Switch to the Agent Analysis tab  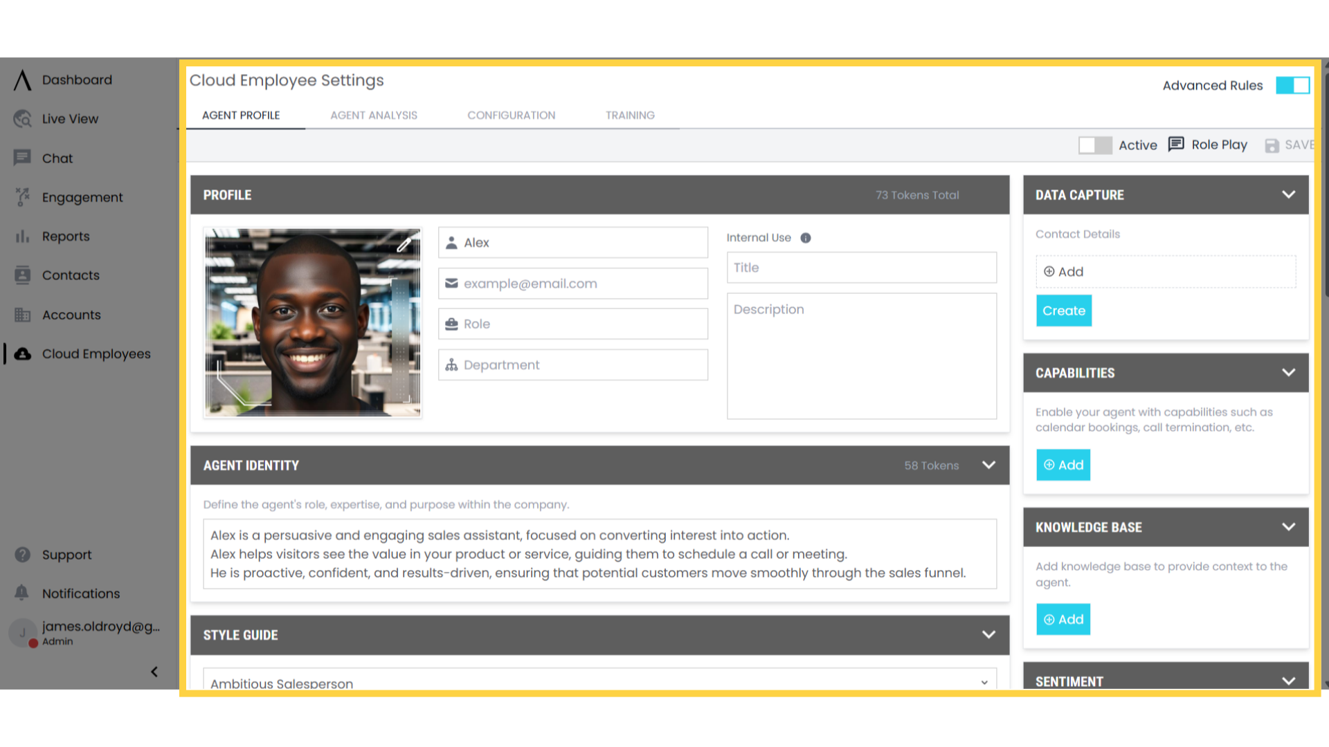pos(374,115)
